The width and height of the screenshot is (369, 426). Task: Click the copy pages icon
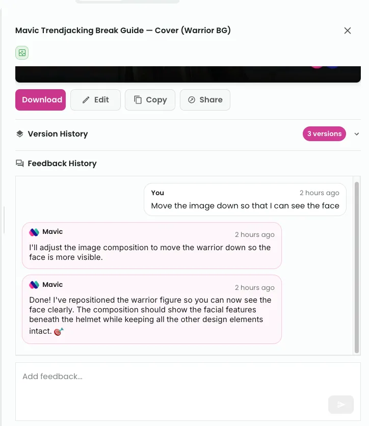pyautogui.click(x=138, y=100)
